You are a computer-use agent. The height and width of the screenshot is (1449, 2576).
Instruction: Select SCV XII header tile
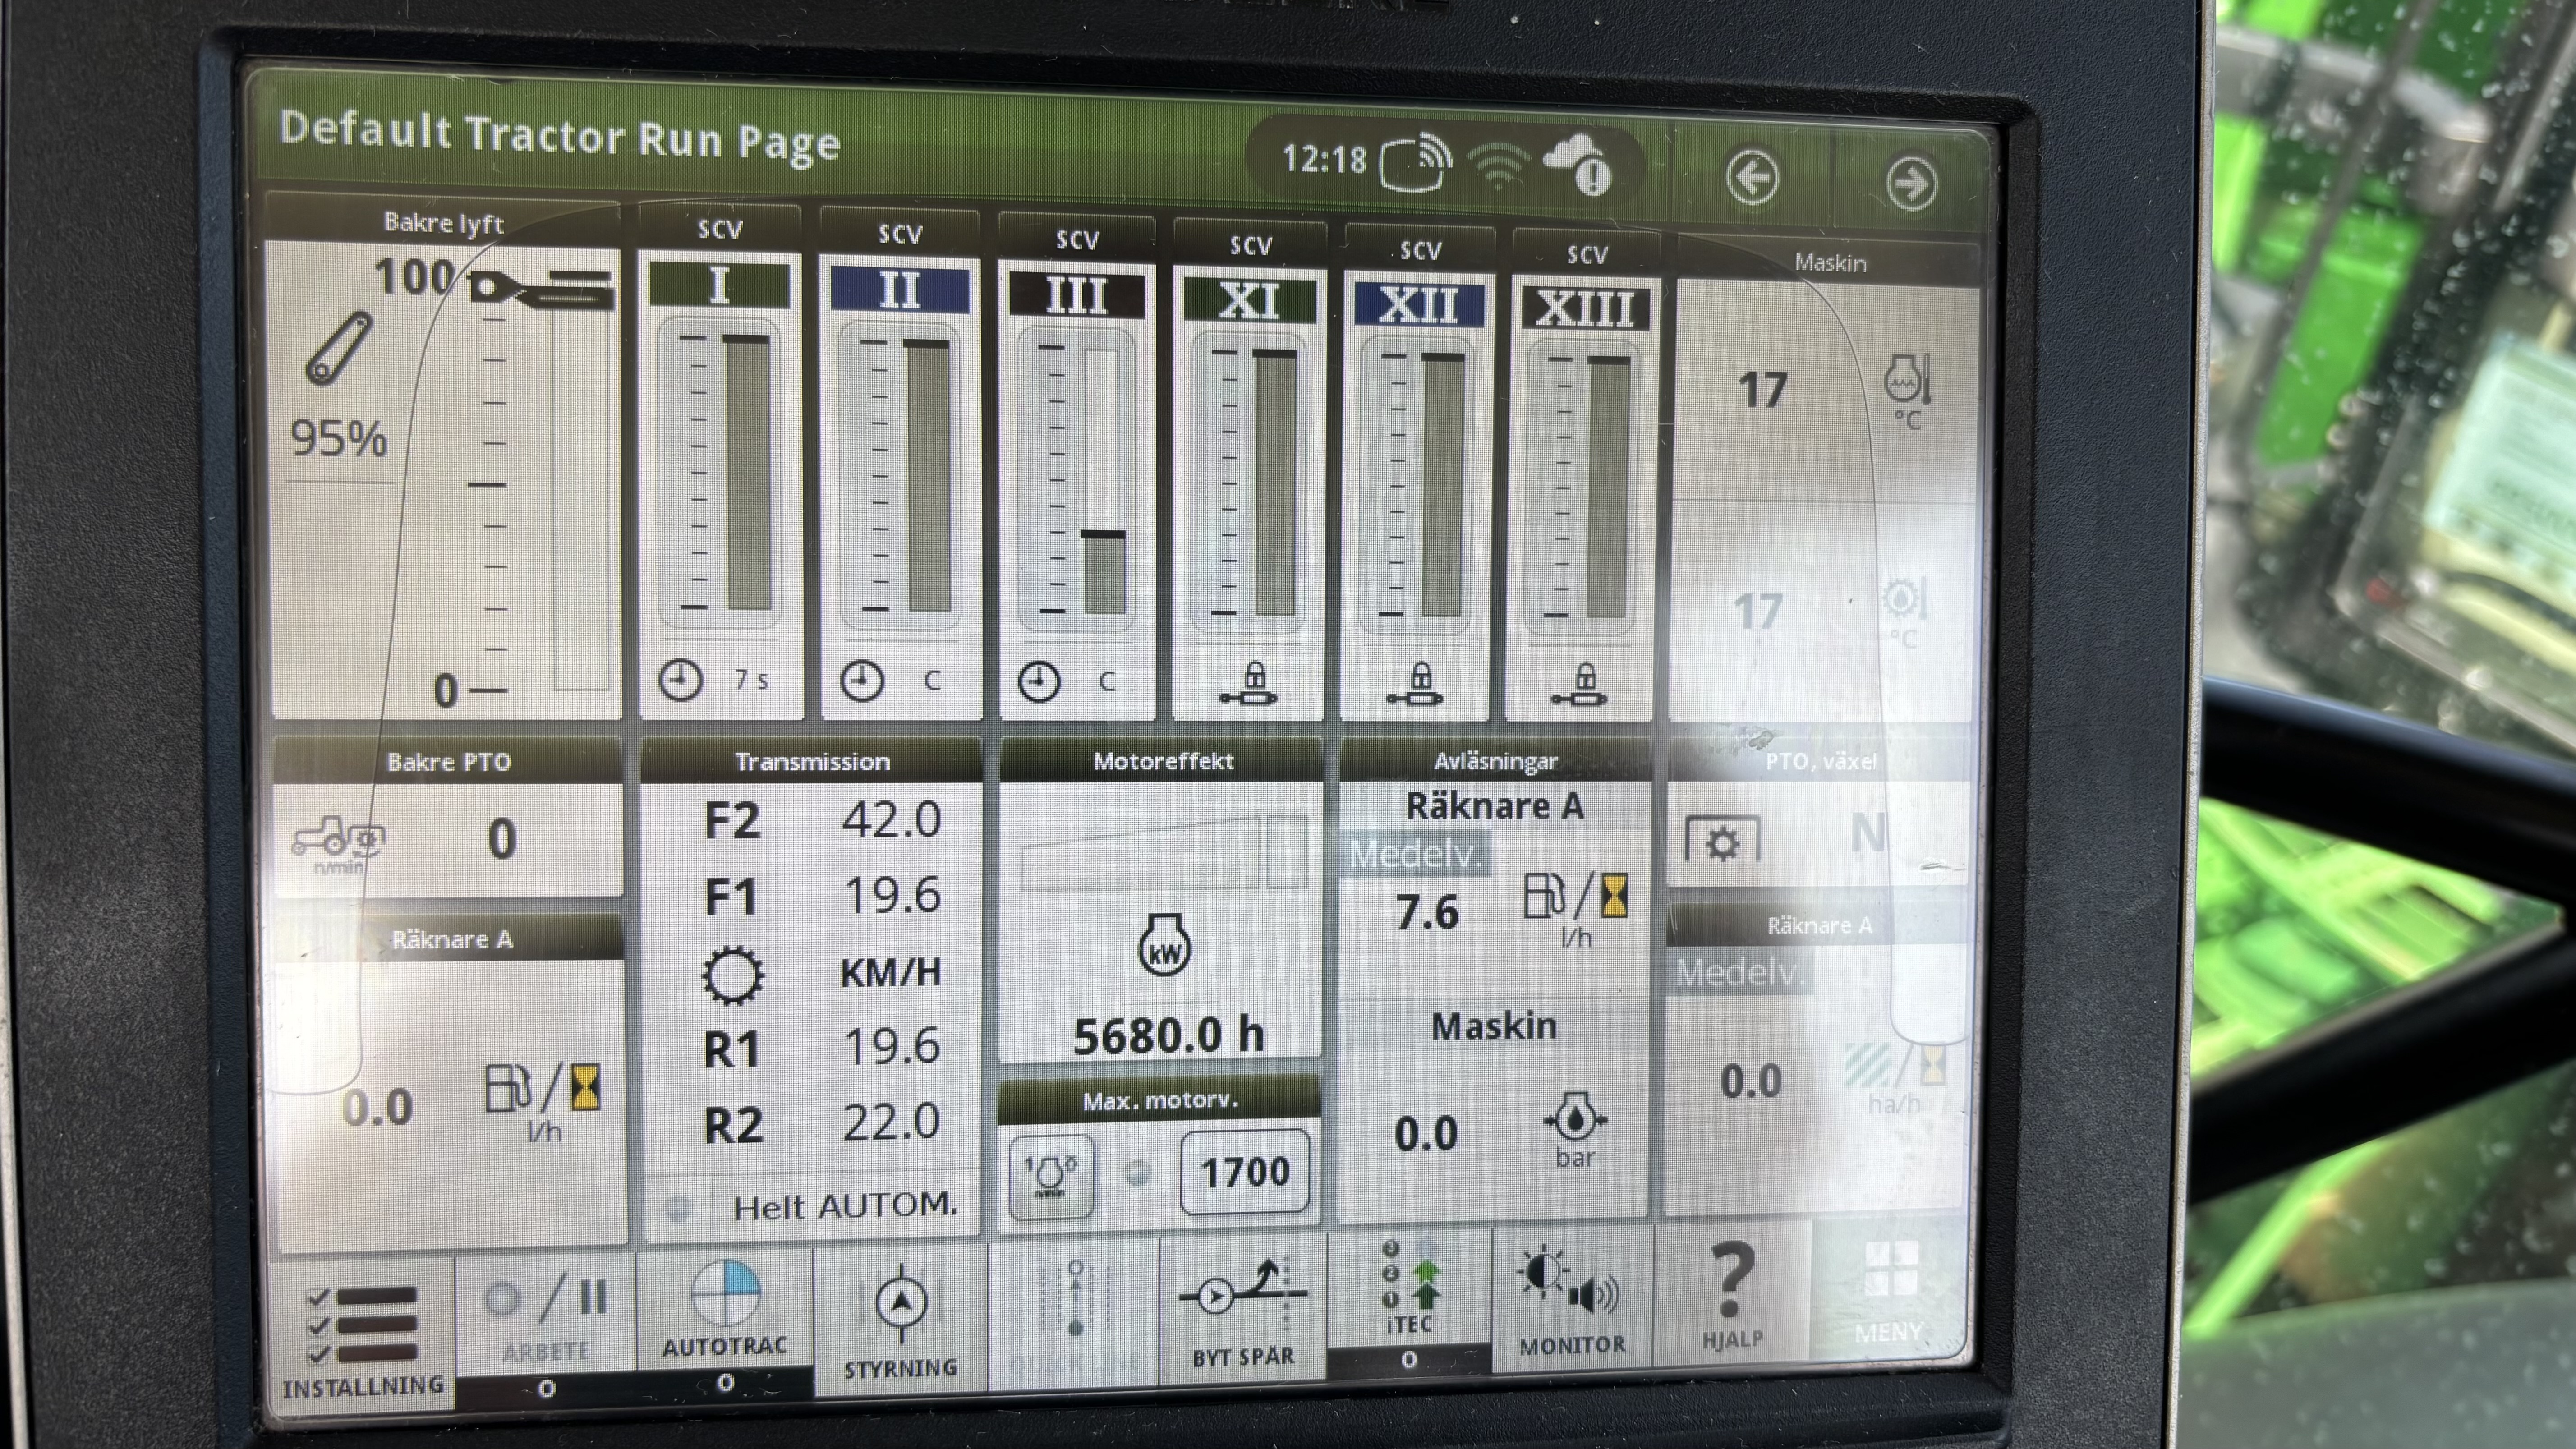tap(1418, 305)
